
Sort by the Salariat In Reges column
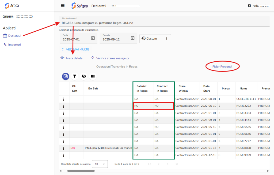point(142,88)
